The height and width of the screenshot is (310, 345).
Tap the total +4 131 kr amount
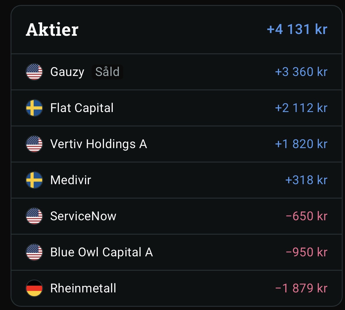[297, 29]
